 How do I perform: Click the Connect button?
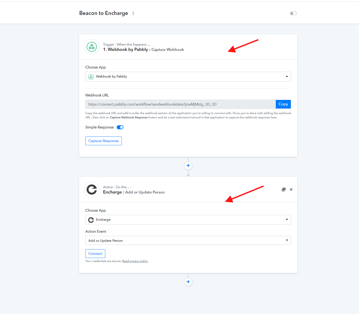(x=95, y=254)
